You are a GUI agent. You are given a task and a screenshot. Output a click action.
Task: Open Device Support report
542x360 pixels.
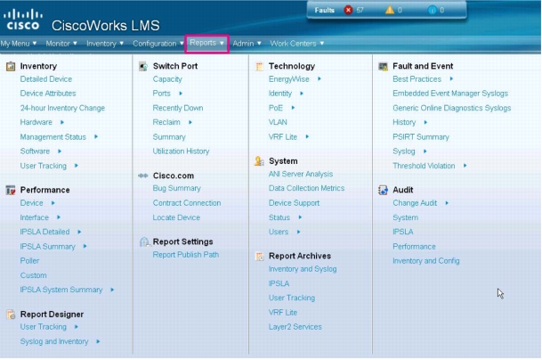coord(294,203)
